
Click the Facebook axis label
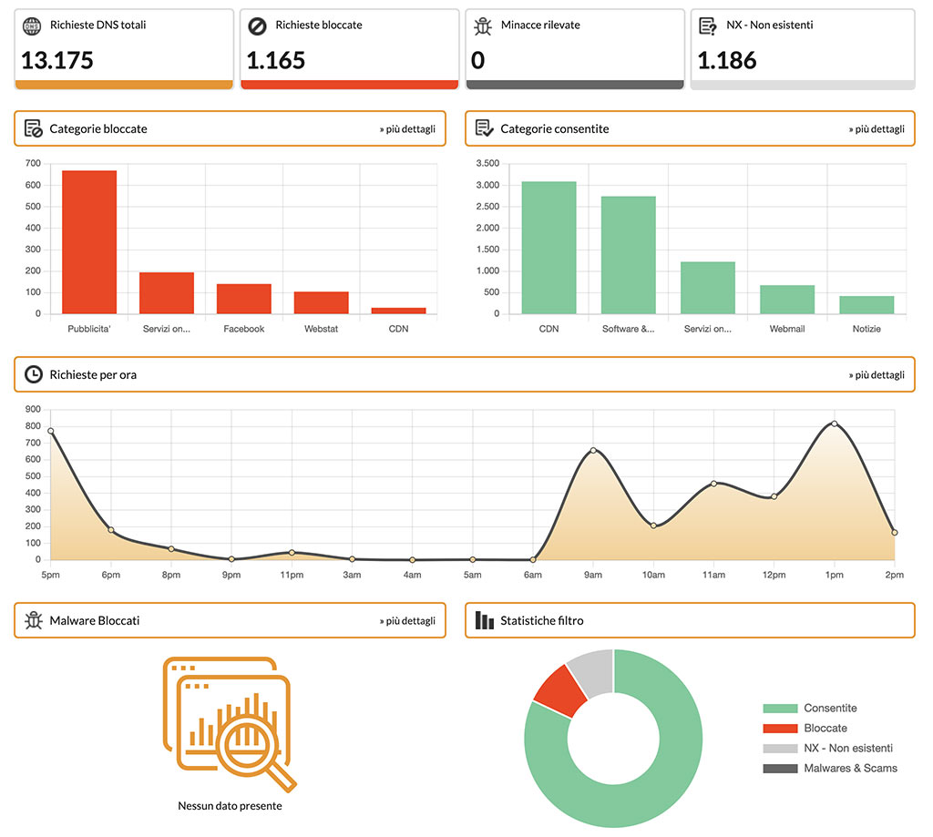click(x=244, y=329)
